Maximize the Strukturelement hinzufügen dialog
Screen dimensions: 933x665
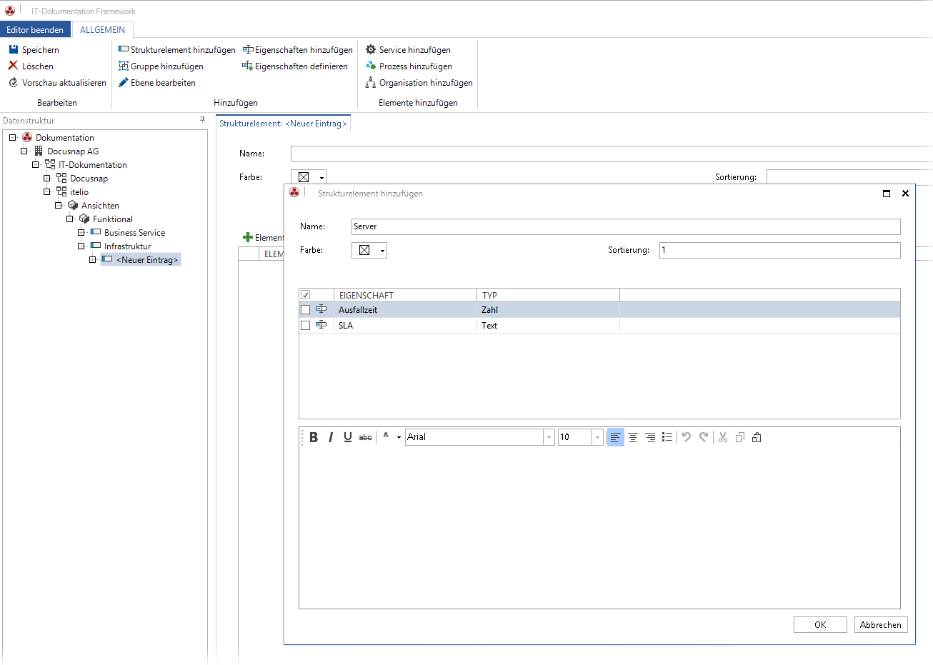click(887, 193)
